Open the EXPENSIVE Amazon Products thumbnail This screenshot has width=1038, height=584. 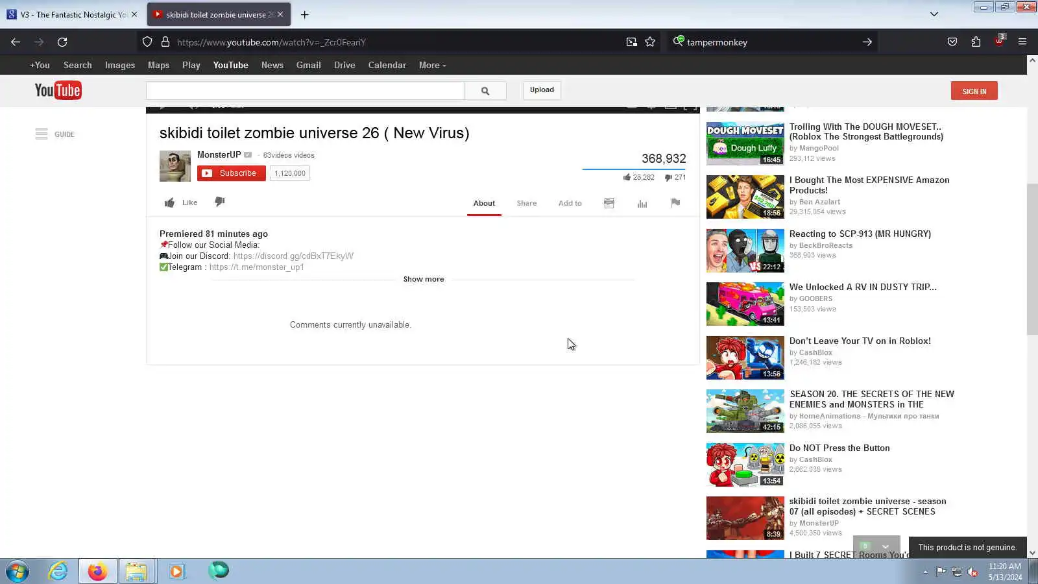[x=745, y=197]
